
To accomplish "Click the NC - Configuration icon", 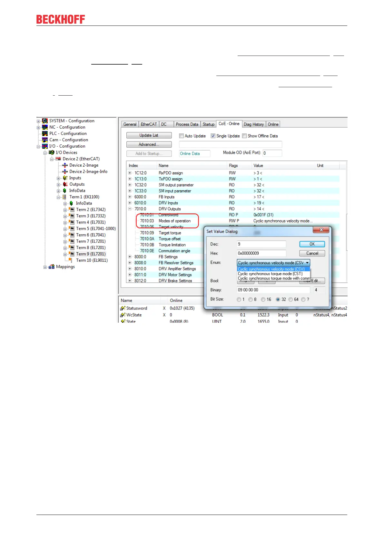I will point(45,127).
